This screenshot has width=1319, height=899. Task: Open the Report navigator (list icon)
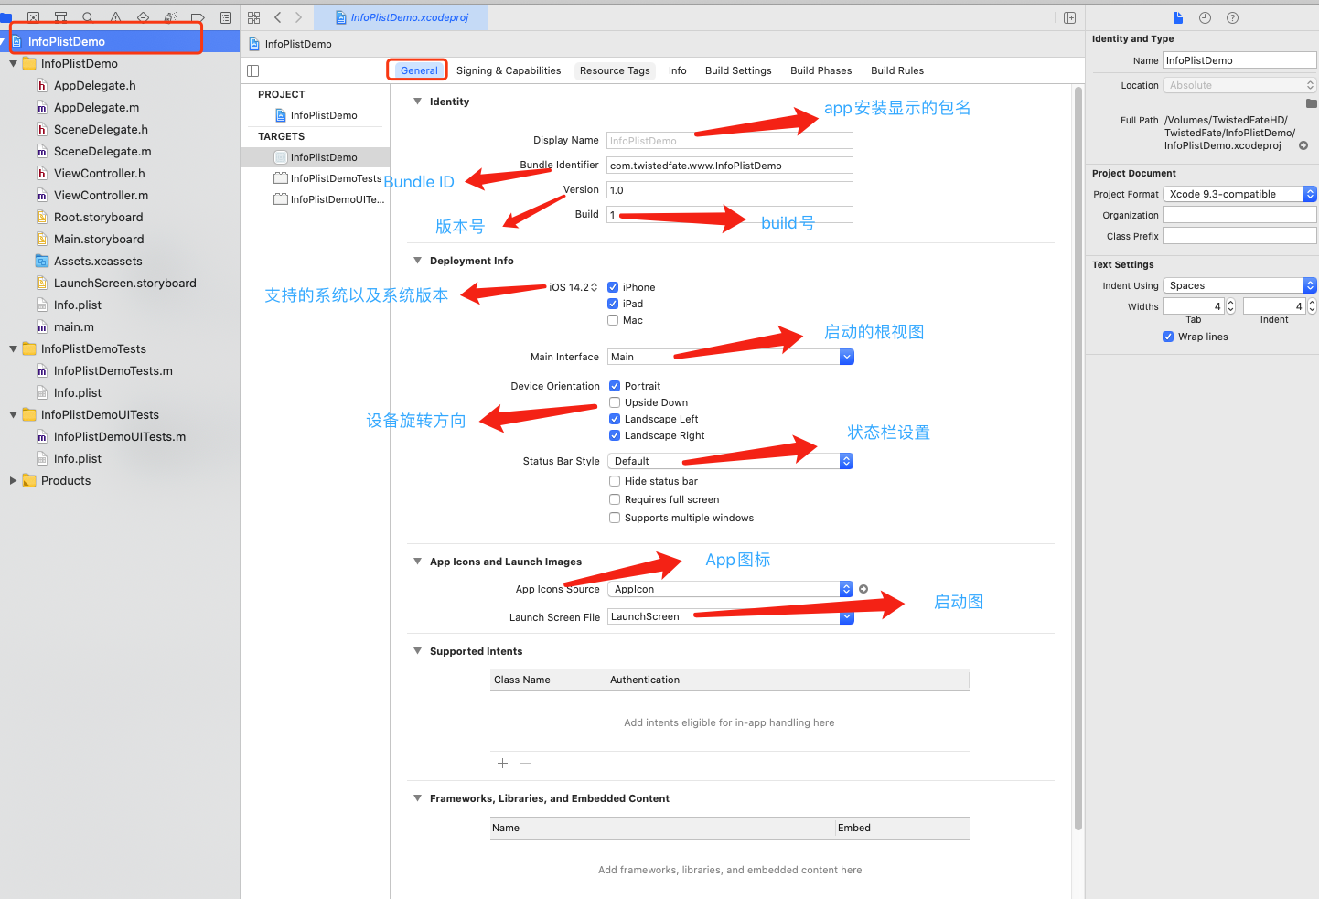click(x=225, y=17)
